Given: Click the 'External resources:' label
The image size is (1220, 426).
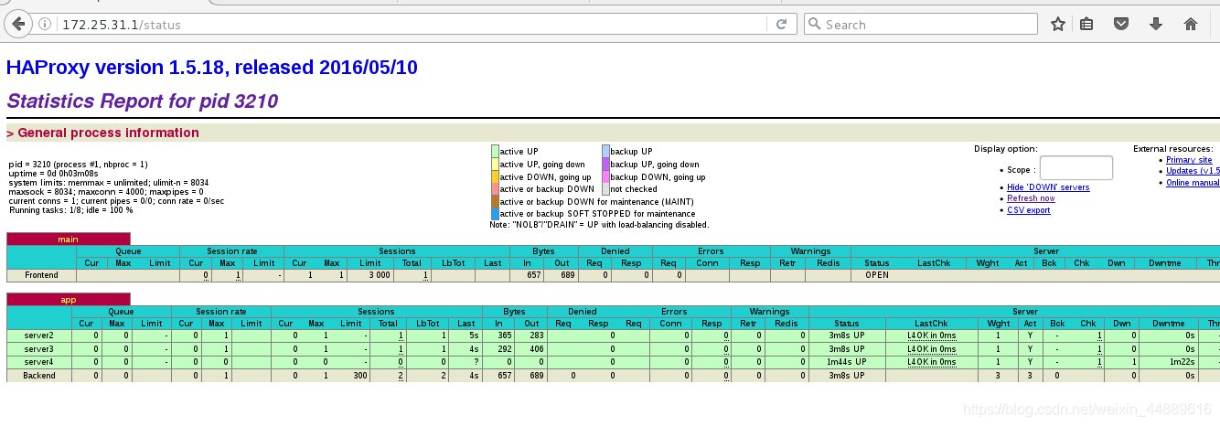Looking at the screenshot, I should click(1173, 148).
